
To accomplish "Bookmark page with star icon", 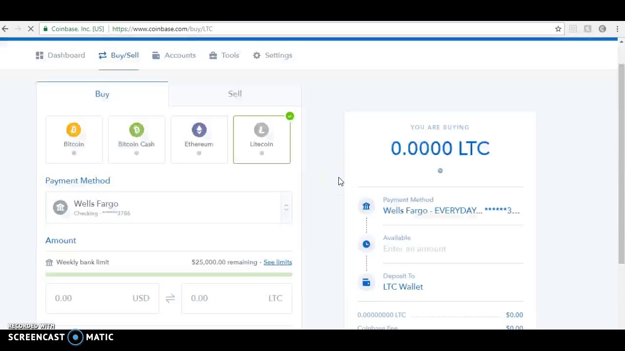I will pyautogui.click(x=558, y=29).
